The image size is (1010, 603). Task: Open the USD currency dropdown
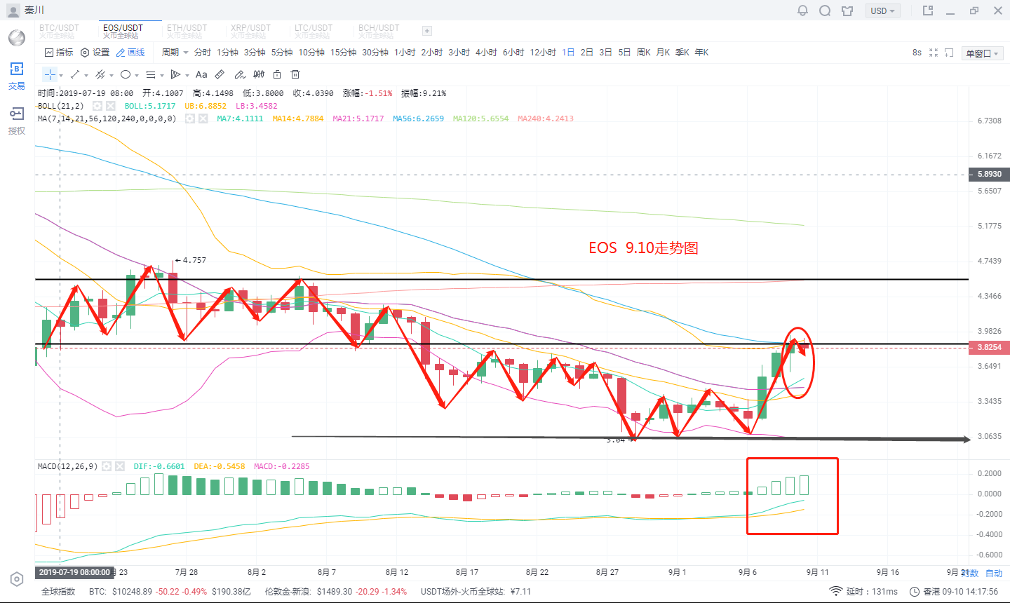[x=882, y=11]
